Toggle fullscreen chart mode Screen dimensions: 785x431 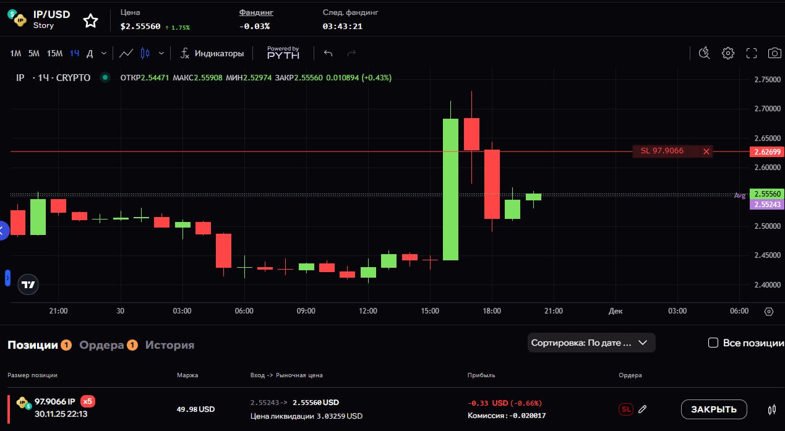[752, 53]
